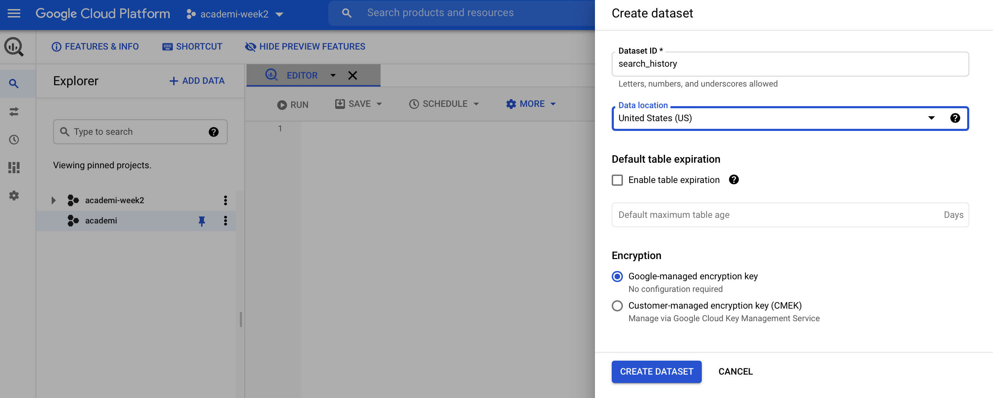Open the Editor tab dropdown arrow
This screenshot has height=398, width=993.
click(333, 75)
